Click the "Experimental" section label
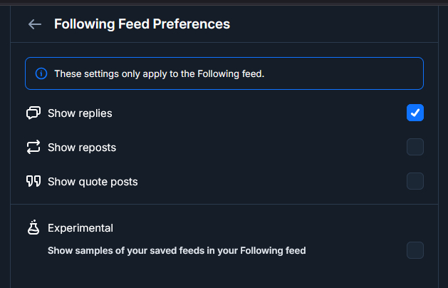The image size is (448, 288). click(x=80, y=228)
